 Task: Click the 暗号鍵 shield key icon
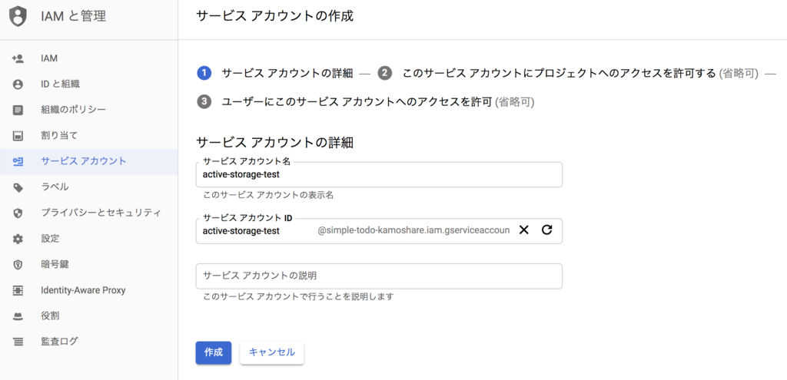pos(18,264)
